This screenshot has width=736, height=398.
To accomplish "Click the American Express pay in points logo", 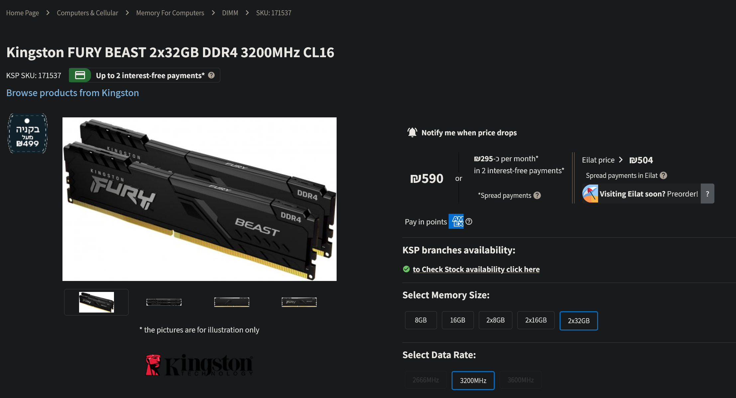I will [456, 221].
